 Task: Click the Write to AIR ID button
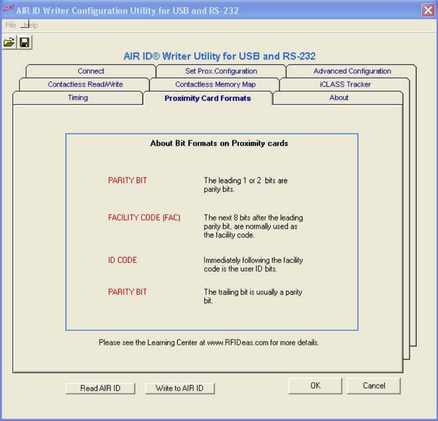pos(180,388)
